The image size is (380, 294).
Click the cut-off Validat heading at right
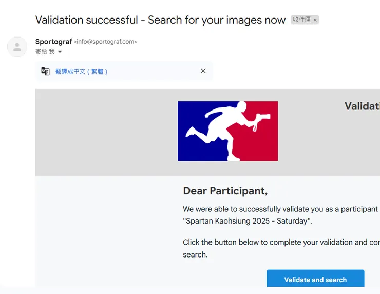click(362, 106)
